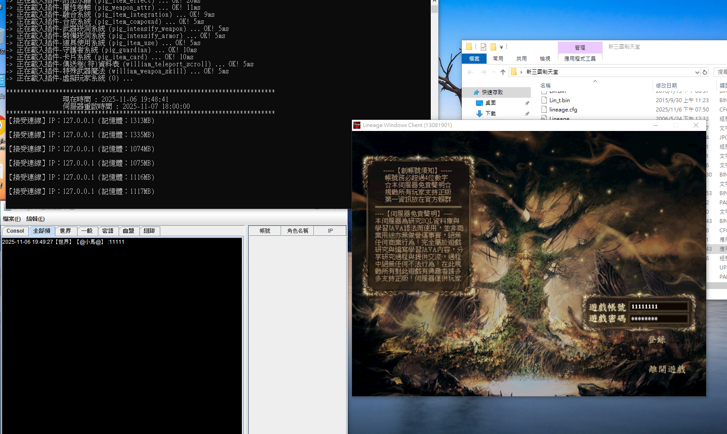
Task: Open the 共用 ribbon tab
Action: (x=522, y=58)
